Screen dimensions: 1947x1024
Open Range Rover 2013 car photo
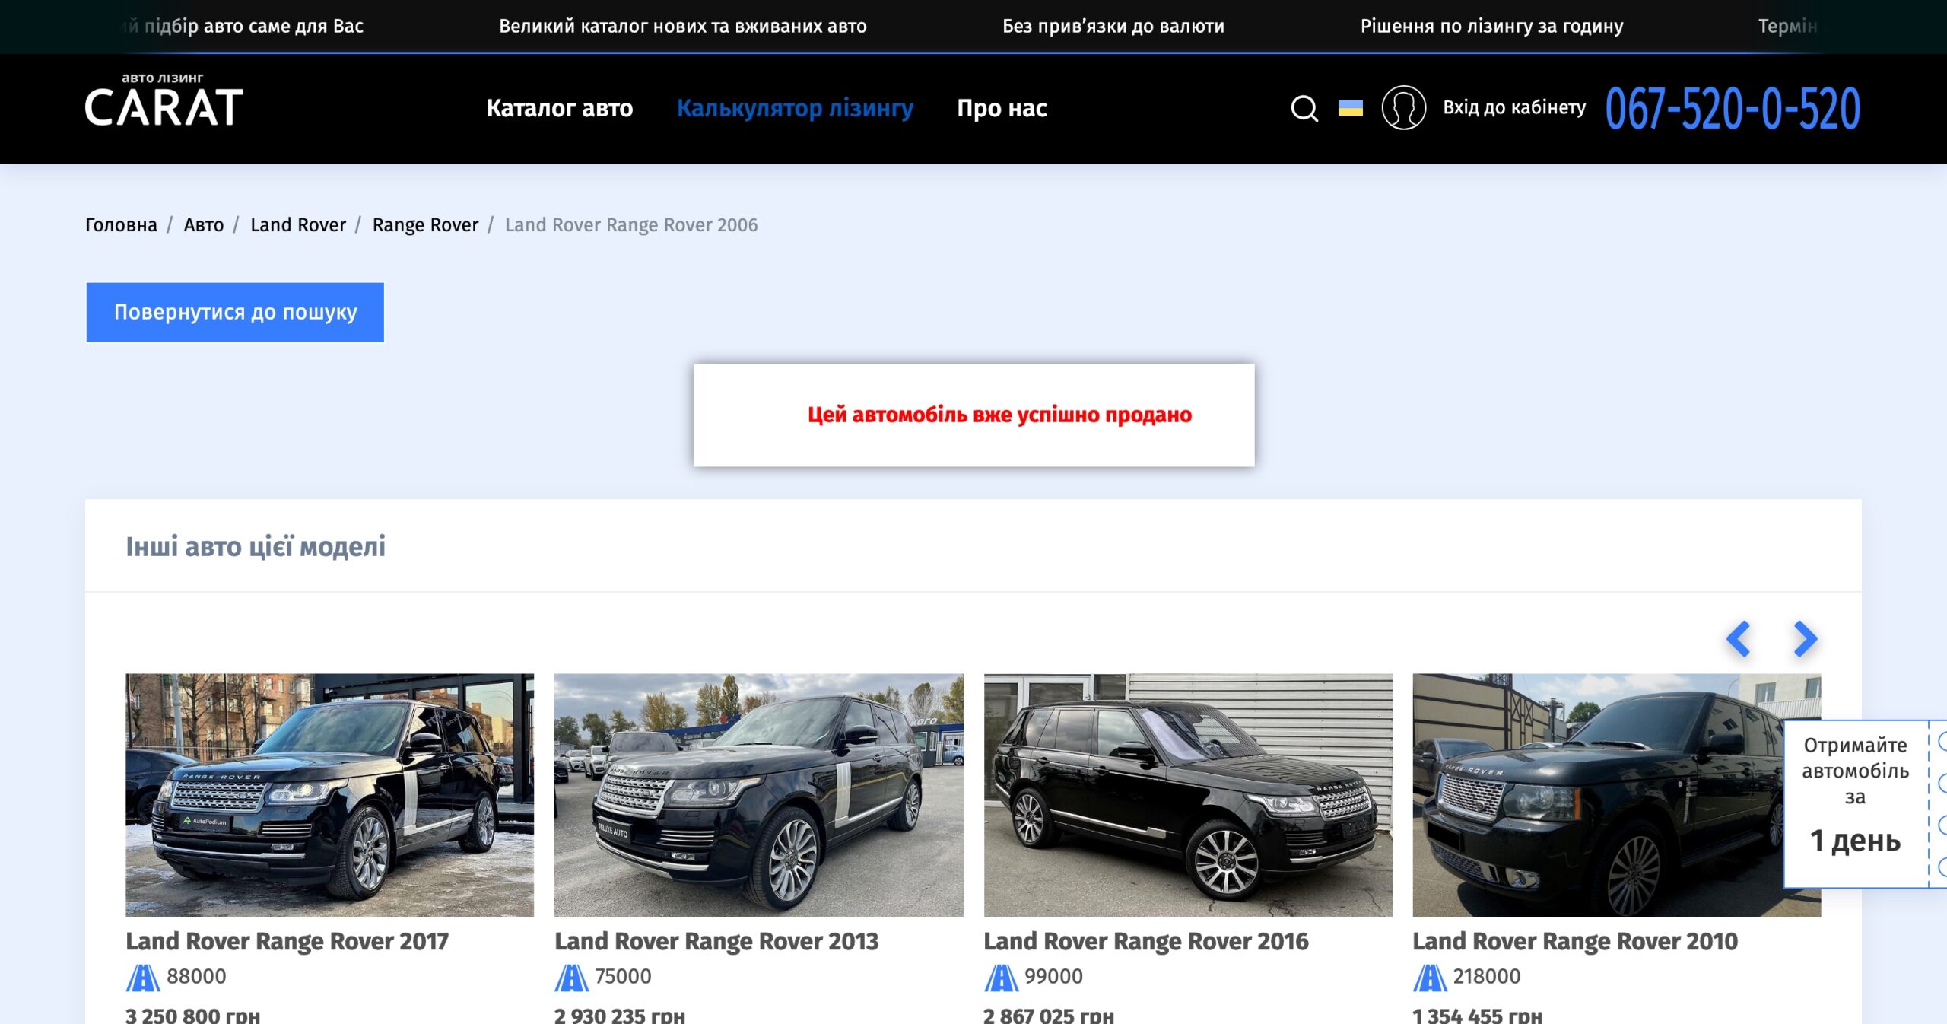click(758, 795)
